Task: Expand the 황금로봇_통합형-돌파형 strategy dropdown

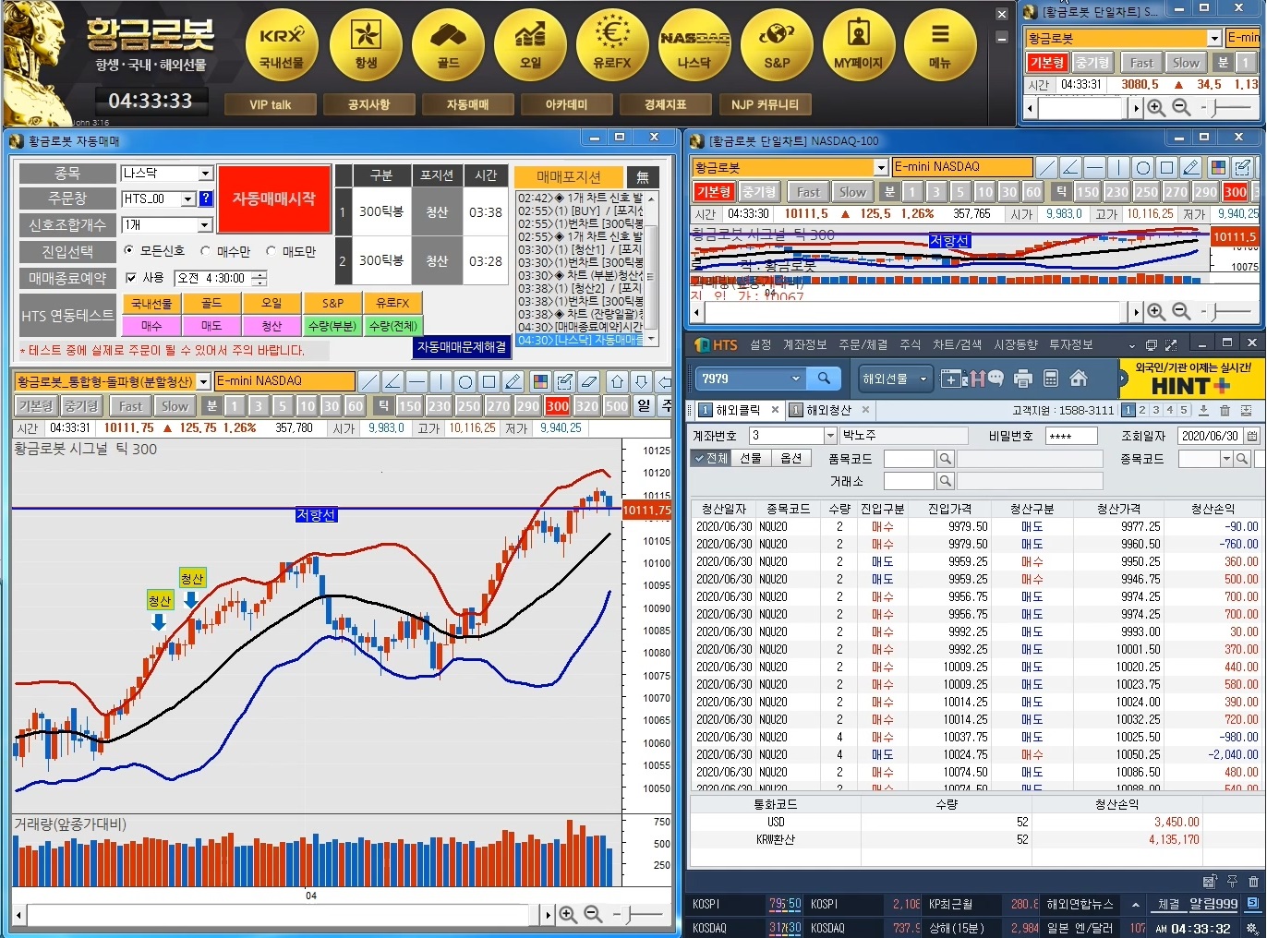Action: [x=203, y=381]
